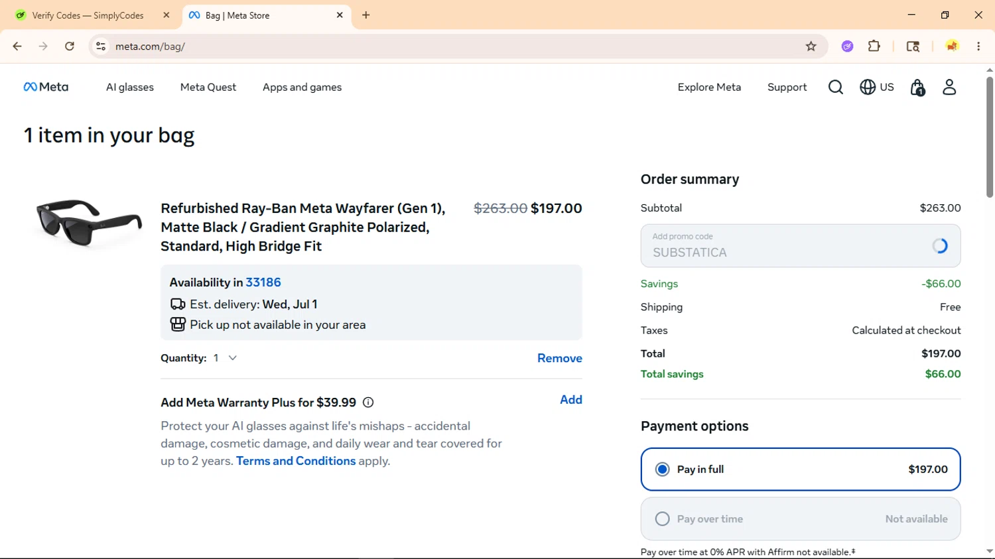Select the Pay over time option
Screen dimensions: 995x559
pos(801,519)
